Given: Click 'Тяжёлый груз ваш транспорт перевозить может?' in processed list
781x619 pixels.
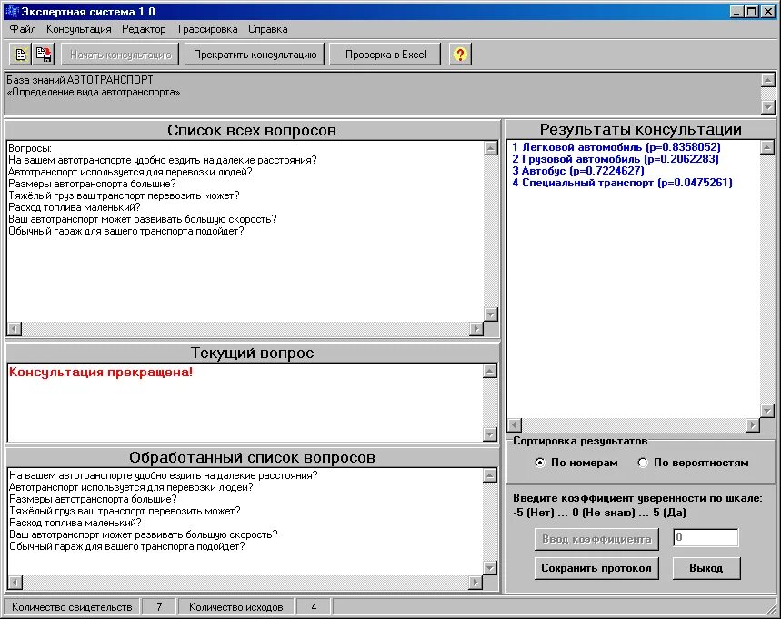Looking at the screenshot, I should (x=125, y=511).
